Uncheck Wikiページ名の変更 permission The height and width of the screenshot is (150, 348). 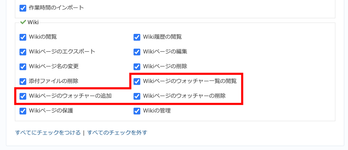click(23, 67)
